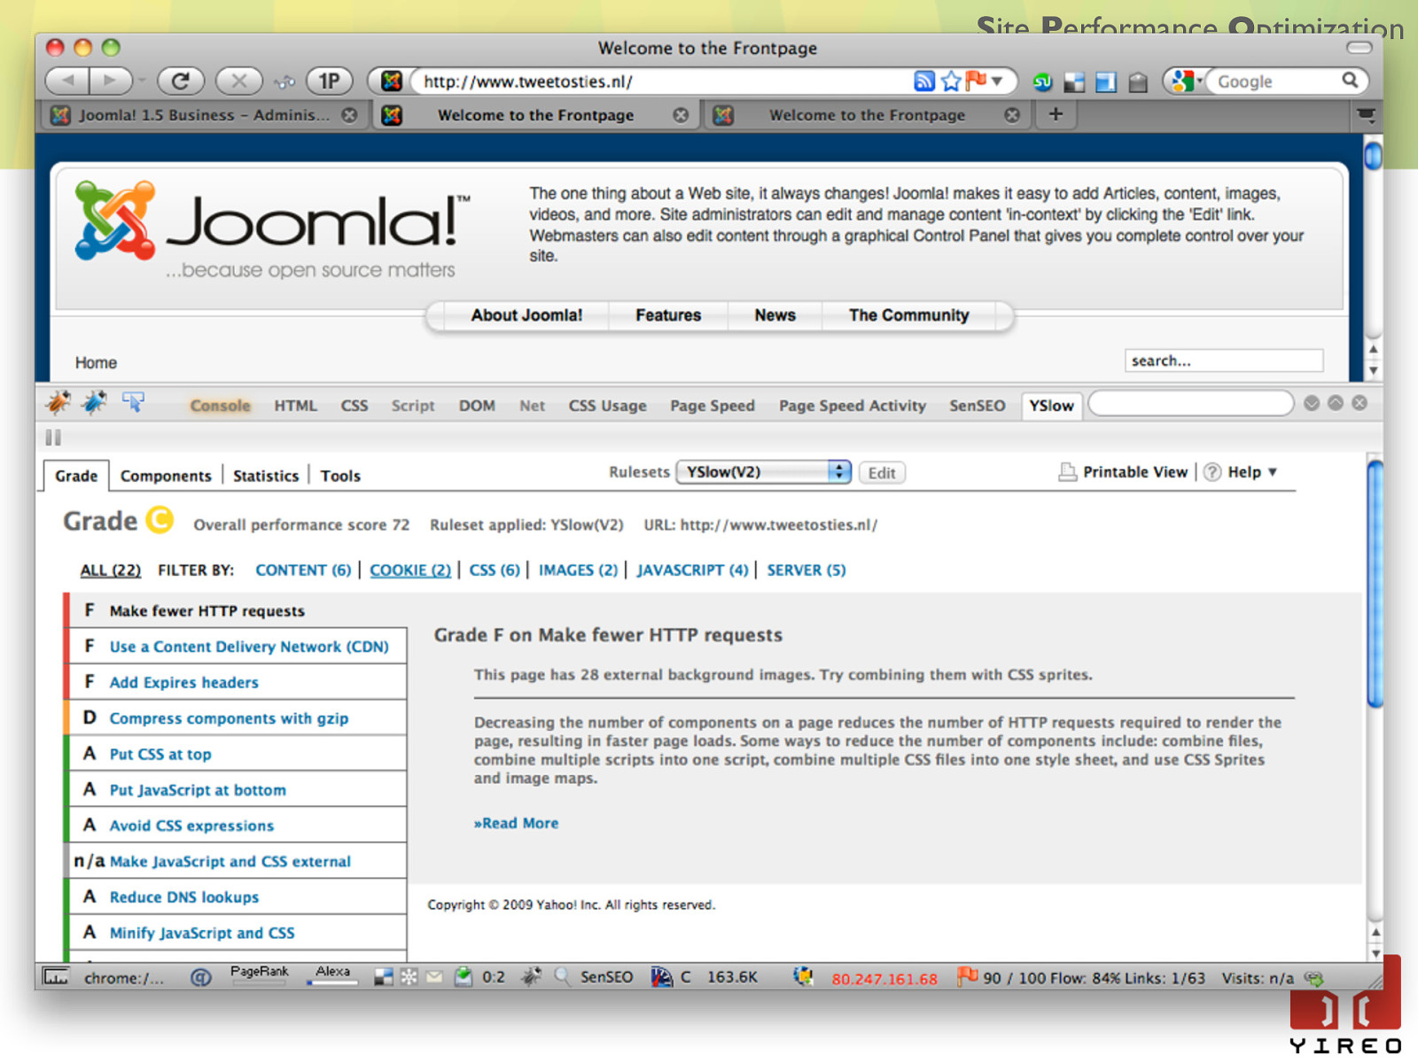Reload the page with the refresh button

[x=181, y=81]
